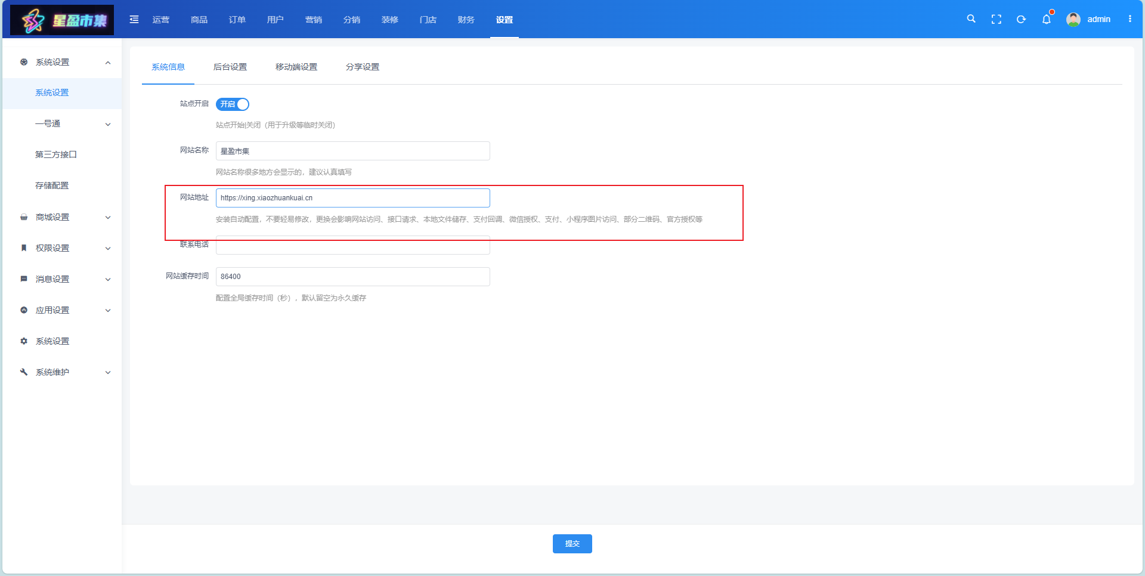
Task: Open the 商品 top menu
Action: (199, 20)
